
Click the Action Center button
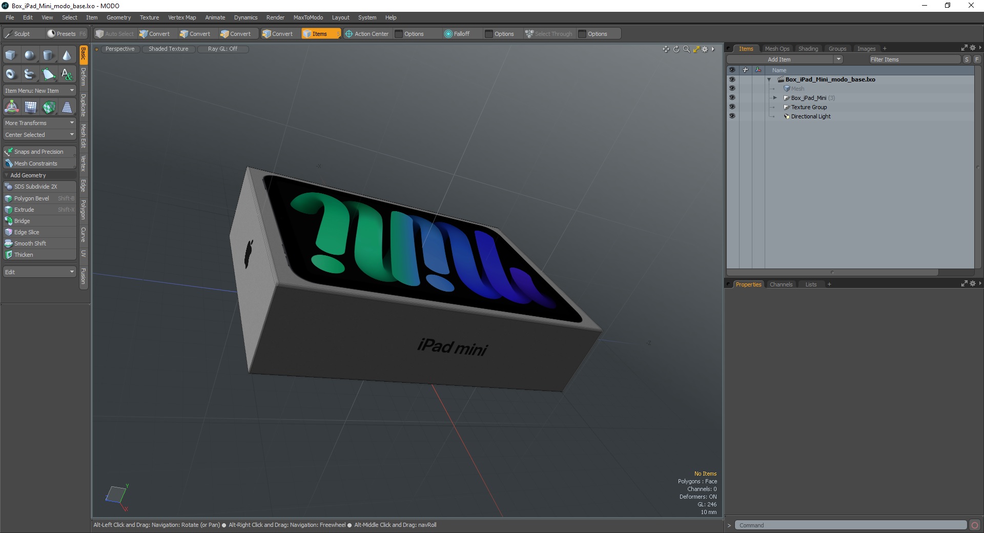pyautogui.click(x=367, y=34)
